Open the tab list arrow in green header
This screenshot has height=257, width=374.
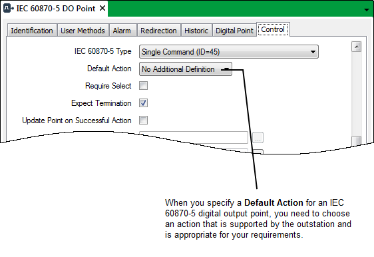(367, 10)
